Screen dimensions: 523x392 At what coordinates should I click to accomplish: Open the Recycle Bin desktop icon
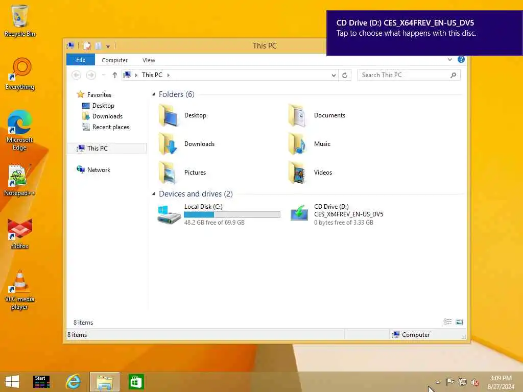20,20
